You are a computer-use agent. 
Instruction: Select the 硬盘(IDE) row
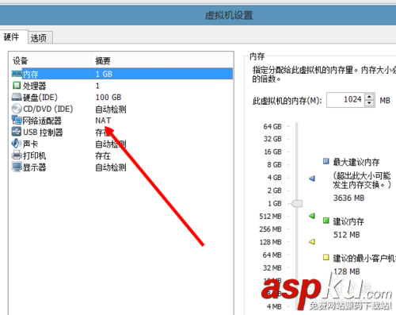pos(122,98)
